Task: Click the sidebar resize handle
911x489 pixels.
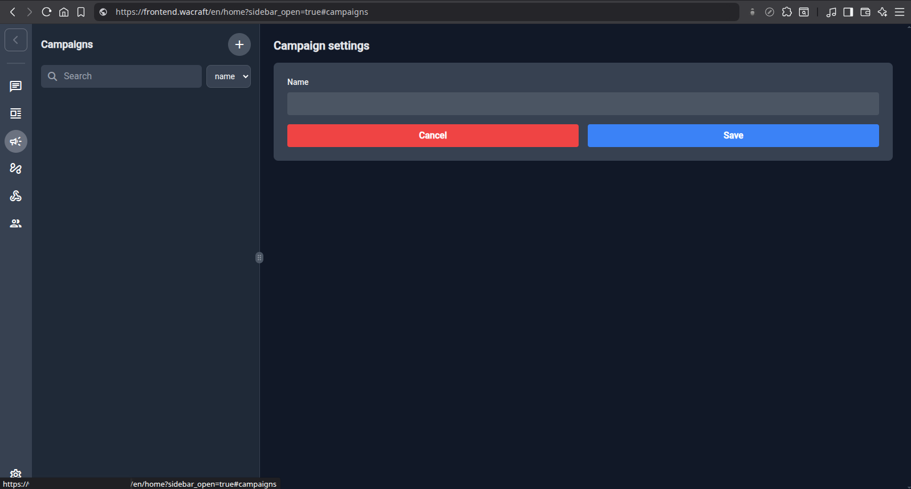Action: (x=259, y=258)
